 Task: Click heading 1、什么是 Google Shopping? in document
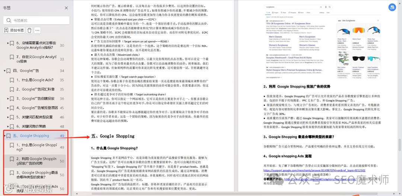(114, 148)
